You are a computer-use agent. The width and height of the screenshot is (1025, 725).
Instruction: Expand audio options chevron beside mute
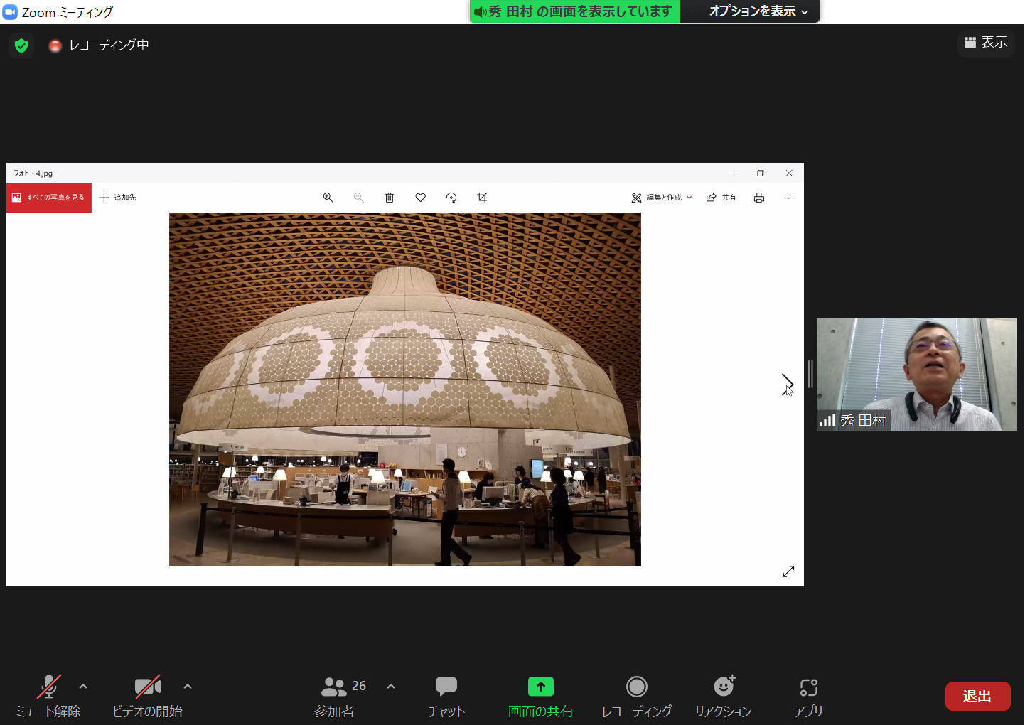83,687
